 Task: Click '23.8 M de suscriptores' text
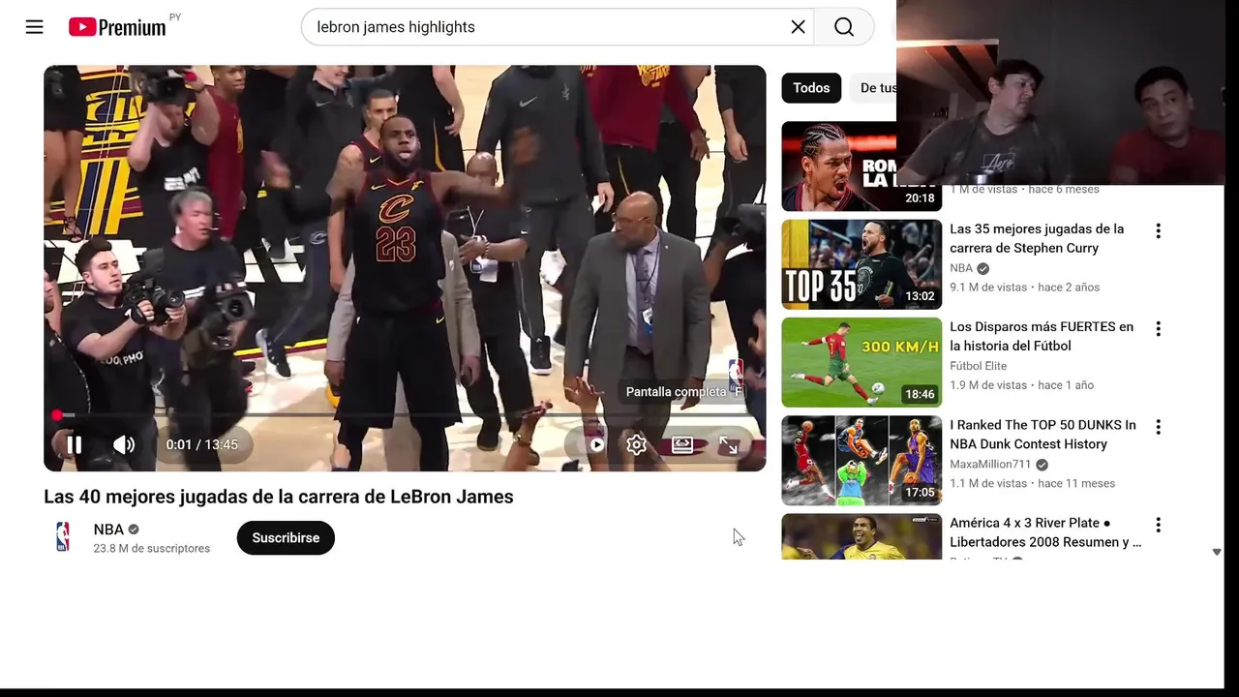pyautogui.click(x=152, y=548)
